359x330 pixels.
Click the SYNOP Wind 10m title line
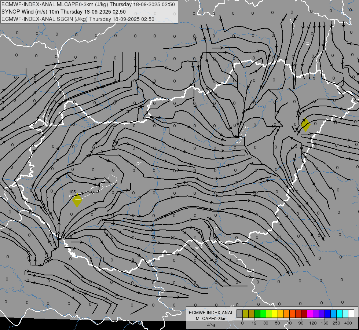63,12
